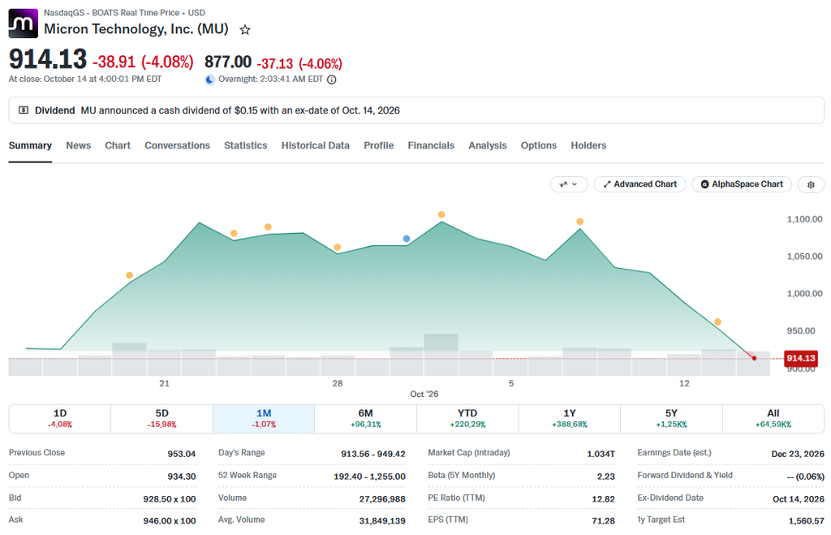831x535 pixels.
Task: Select the 5D chart range
Action: click(161, 418)
